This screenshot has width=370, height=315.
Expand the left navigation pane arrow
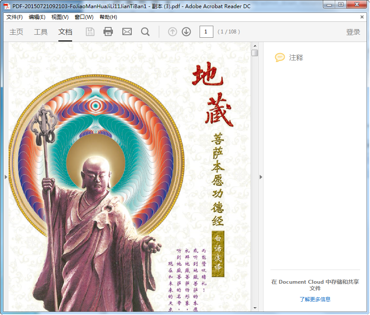click(x=6, y=177)
